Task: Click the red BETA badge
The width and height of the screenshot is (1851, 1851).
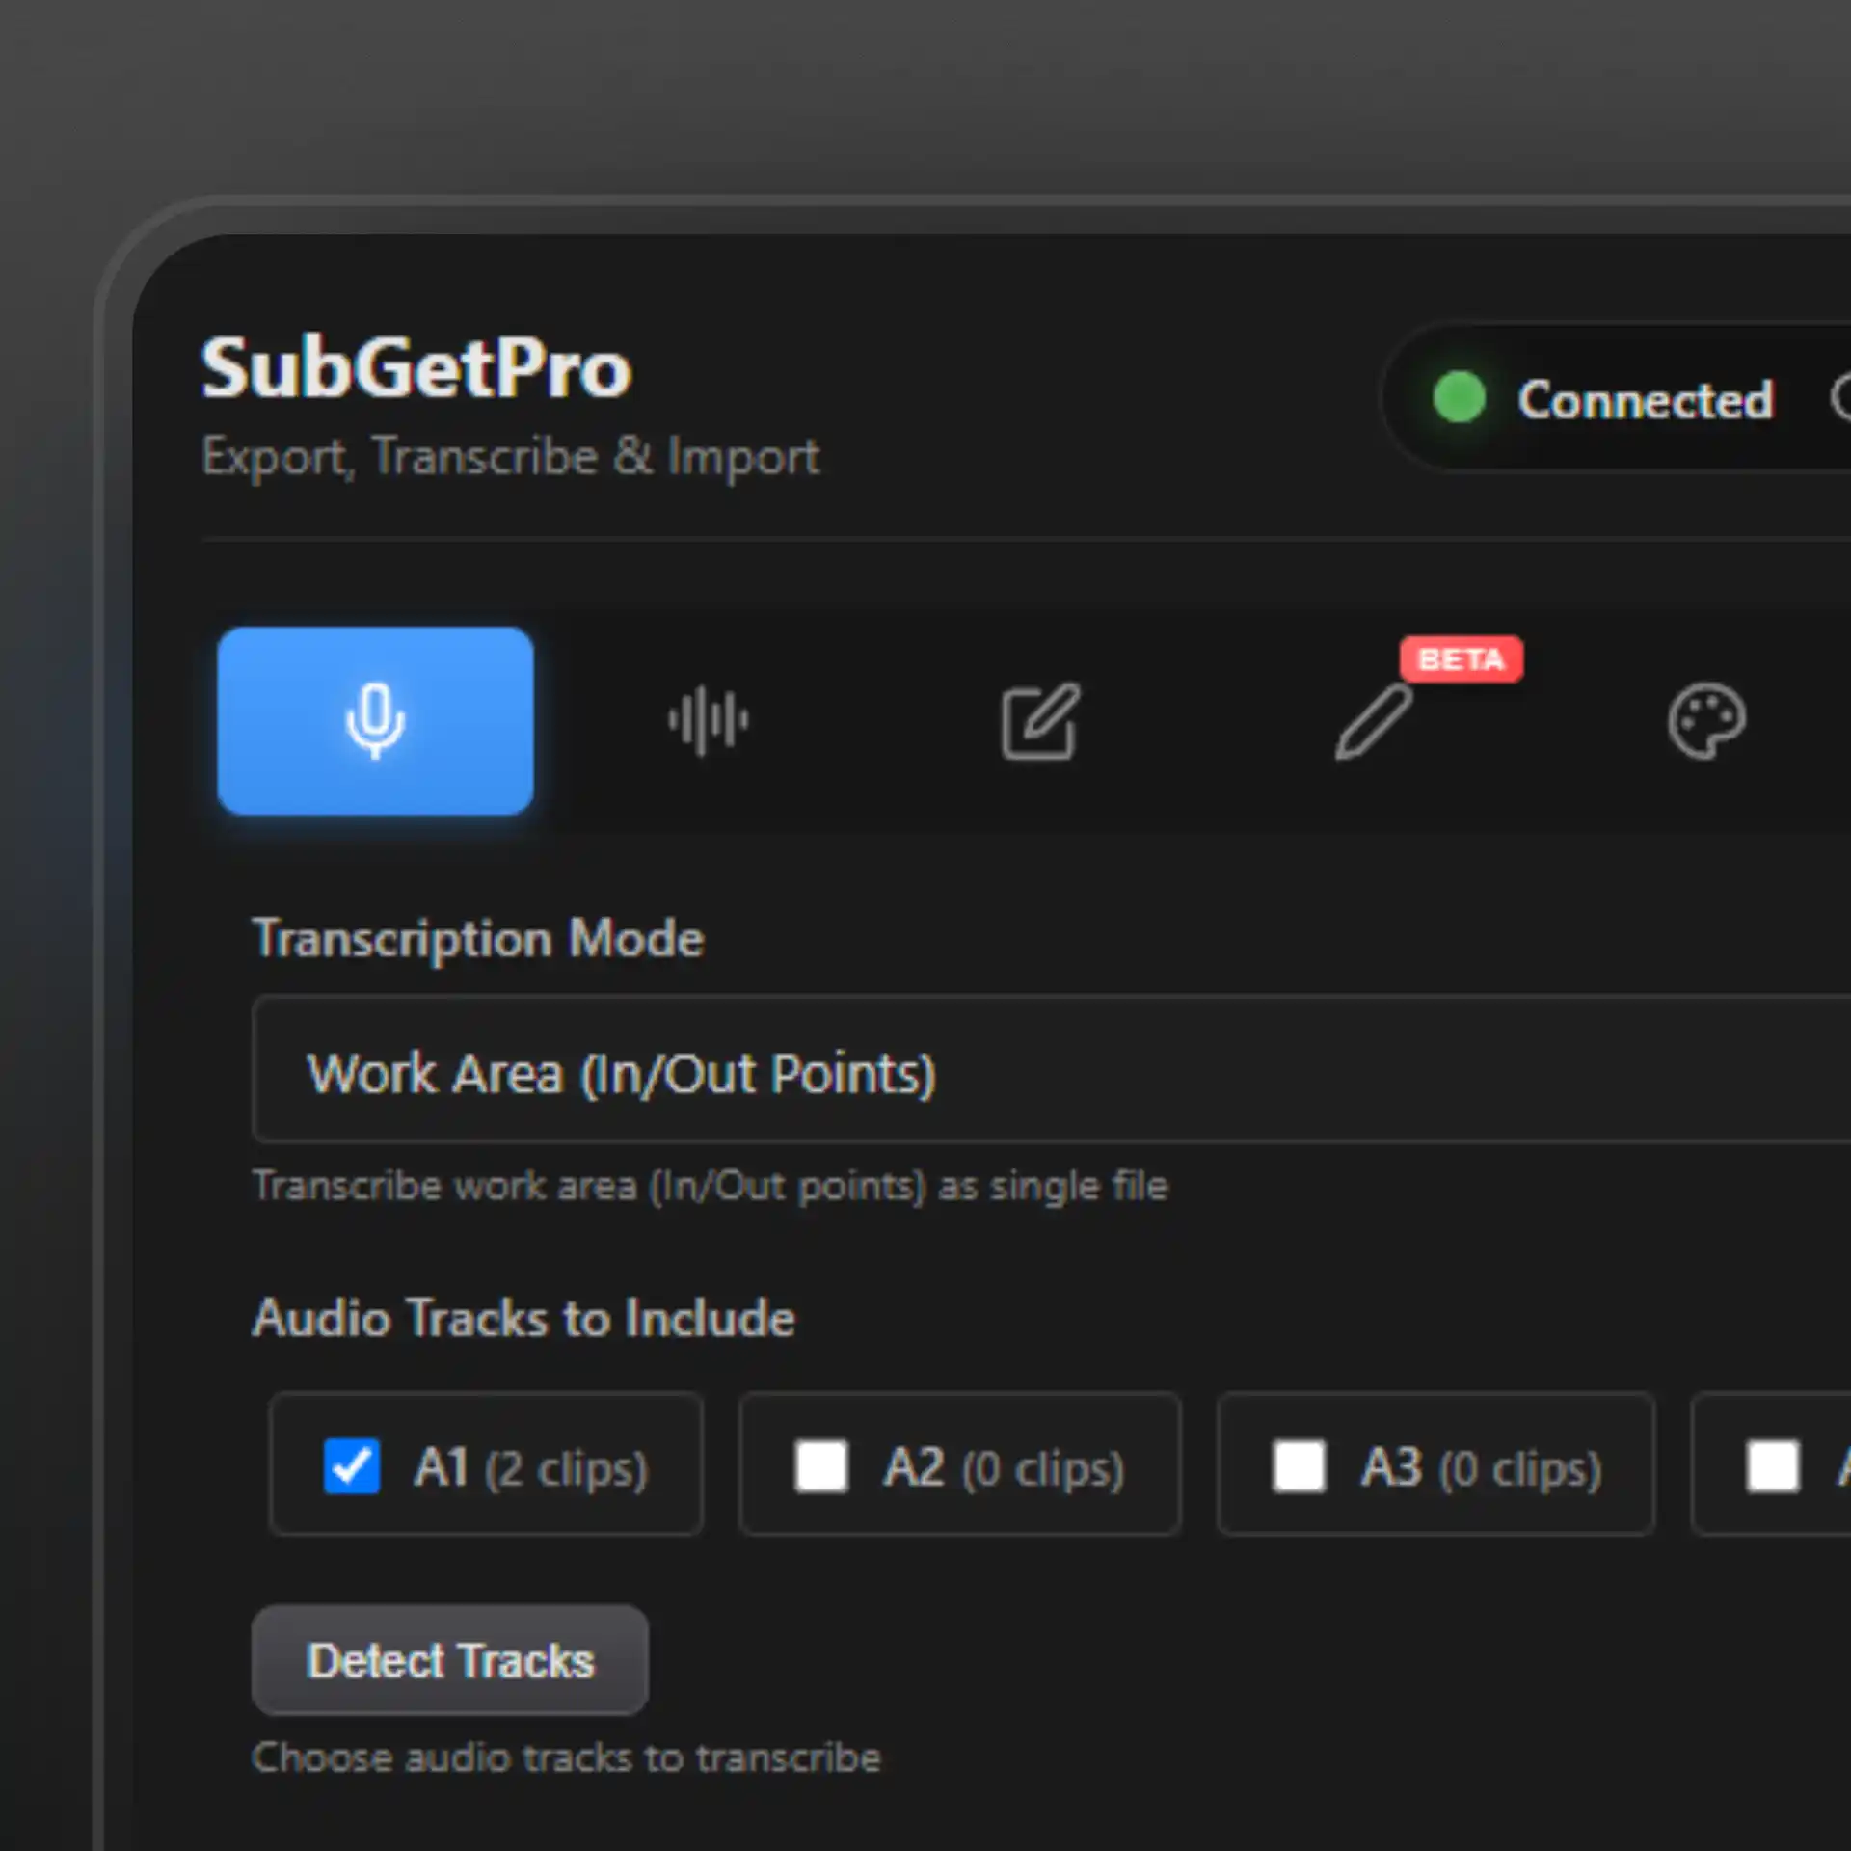Action: coord(1461,659)
